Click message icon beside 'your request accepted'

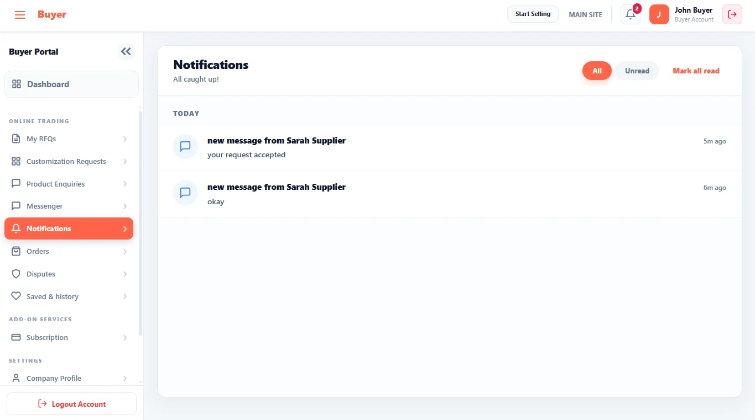[x=185, y=146]
